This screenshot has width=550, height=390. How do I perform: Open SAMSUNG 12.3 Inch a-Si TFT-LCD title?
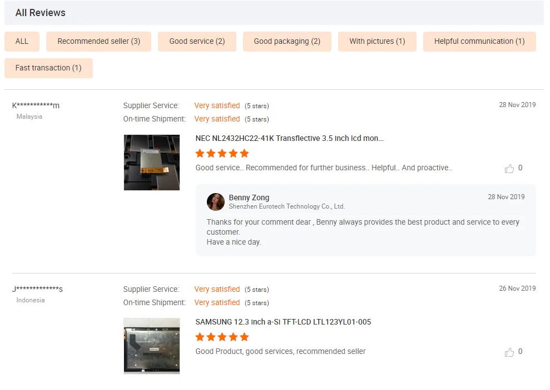pos(283,322)
